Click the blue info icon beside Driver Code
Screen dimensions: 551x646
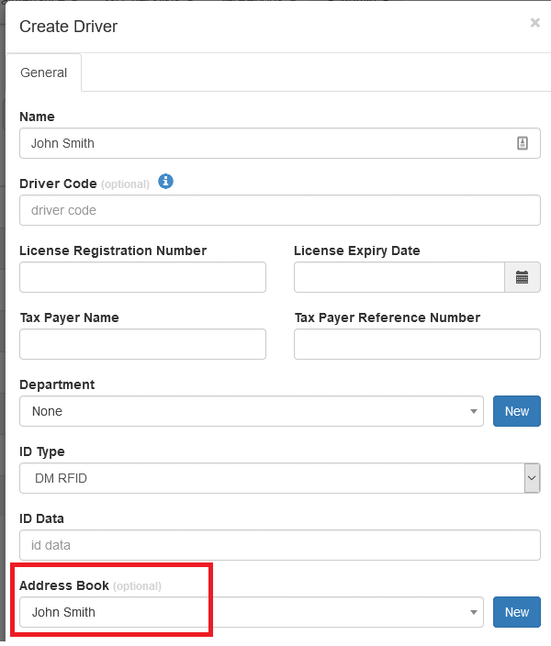coord(166,182)
